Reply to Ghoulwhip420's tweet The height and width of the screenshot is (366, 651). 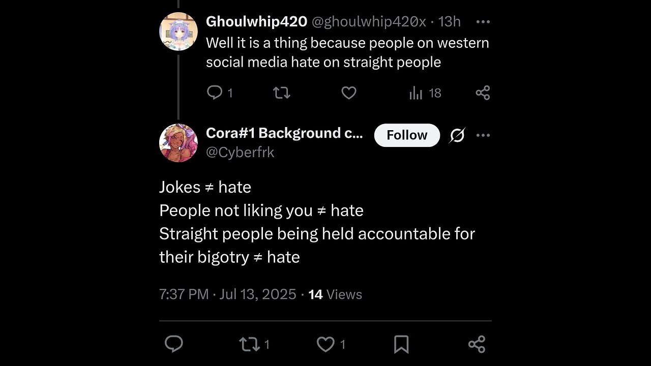[215, 93]
